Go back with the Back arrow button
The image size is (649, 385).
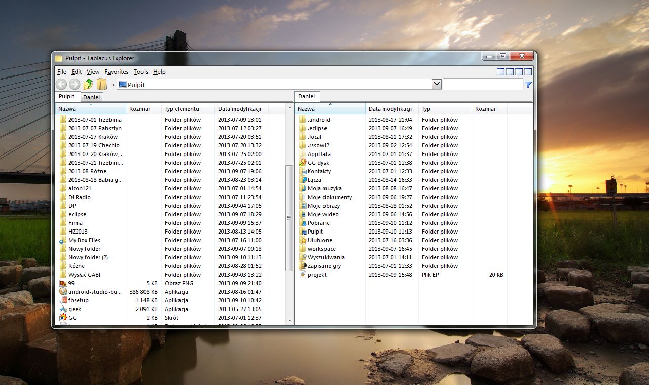pyautogui.click(x=61, y=84)
